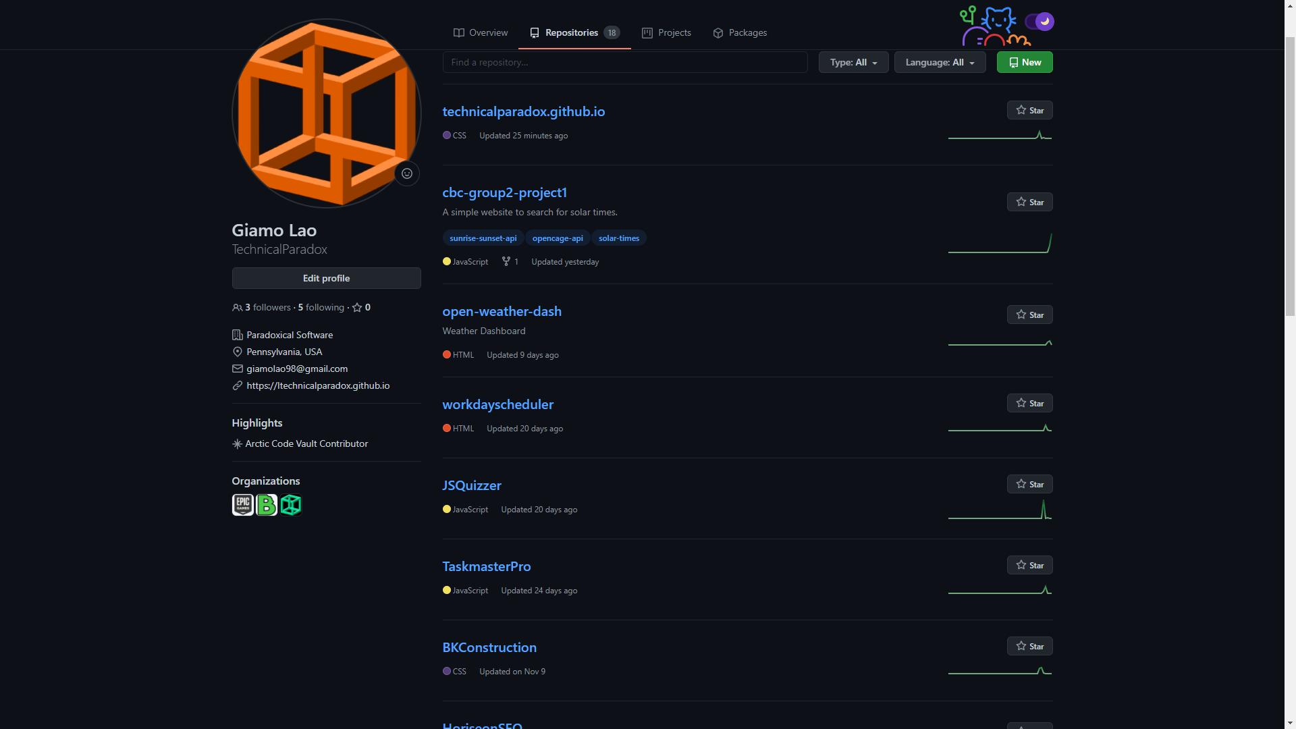Viewport: 1296px width, 729px height.
Task: Open the JSQuizzer repository
Action: coord(472,485)
